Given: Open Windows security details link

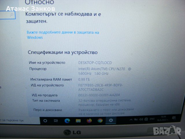Looking at the screenshot, I should coord(63,35).
